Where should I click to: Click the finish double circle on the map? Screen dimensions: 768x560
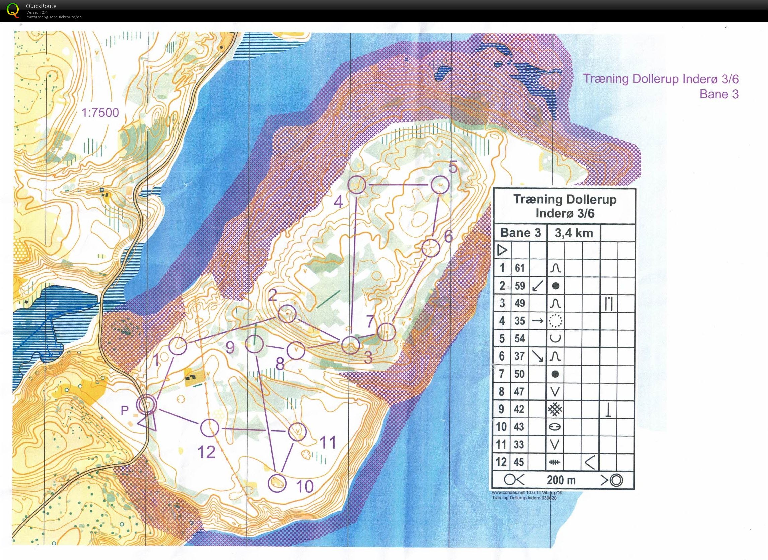[x=147, y=404]
